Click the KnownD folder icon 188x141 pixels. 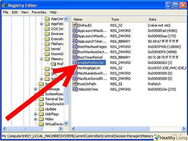point(47,54)
